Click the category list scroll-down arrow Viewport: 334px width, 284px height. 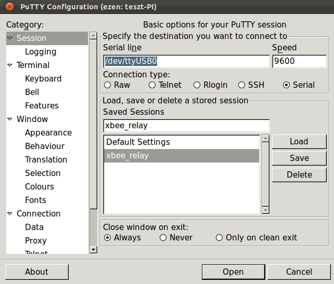pyautogui.click(x=94, y=250)
